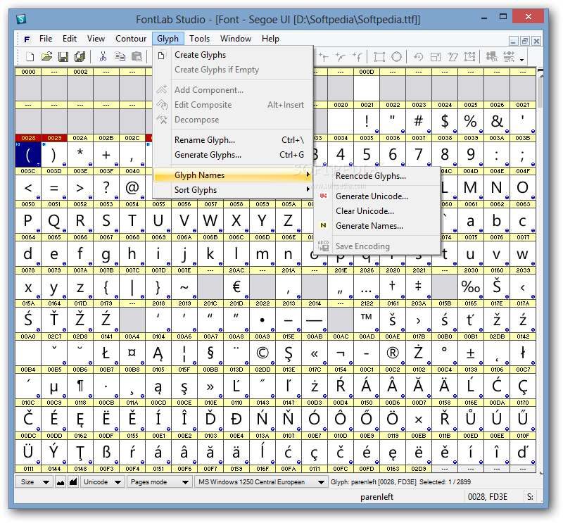Viewport: 563px width, 523px height.
Task: Open the Tools menu
Action: pyautogui.click(x=199, y=39)
